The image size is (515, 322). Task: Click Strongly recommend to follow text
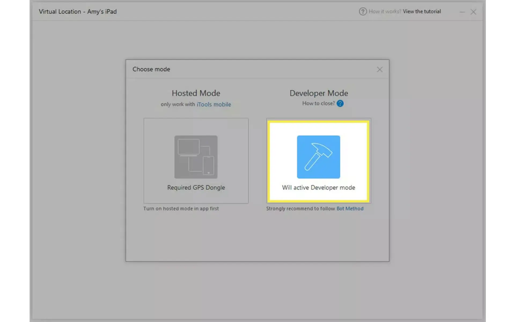click(x=300, y=208)
